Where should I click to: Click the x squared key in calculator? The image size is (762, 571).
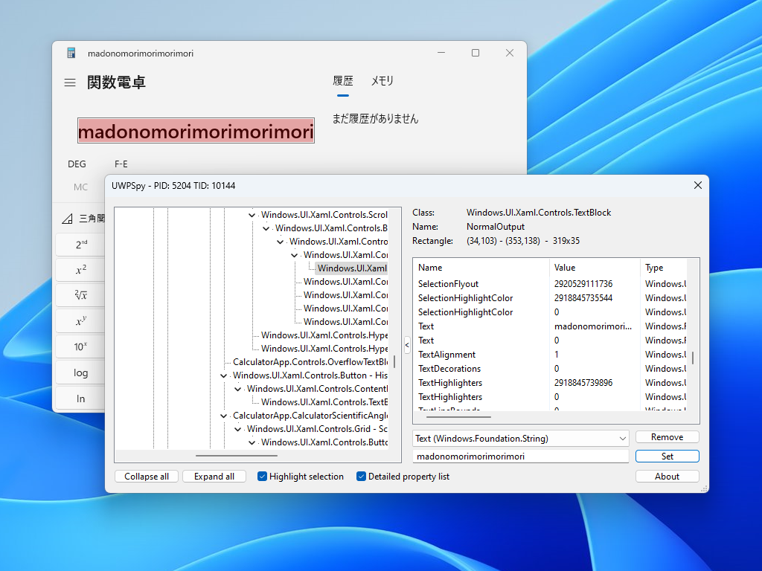click(x=80, y=270)
